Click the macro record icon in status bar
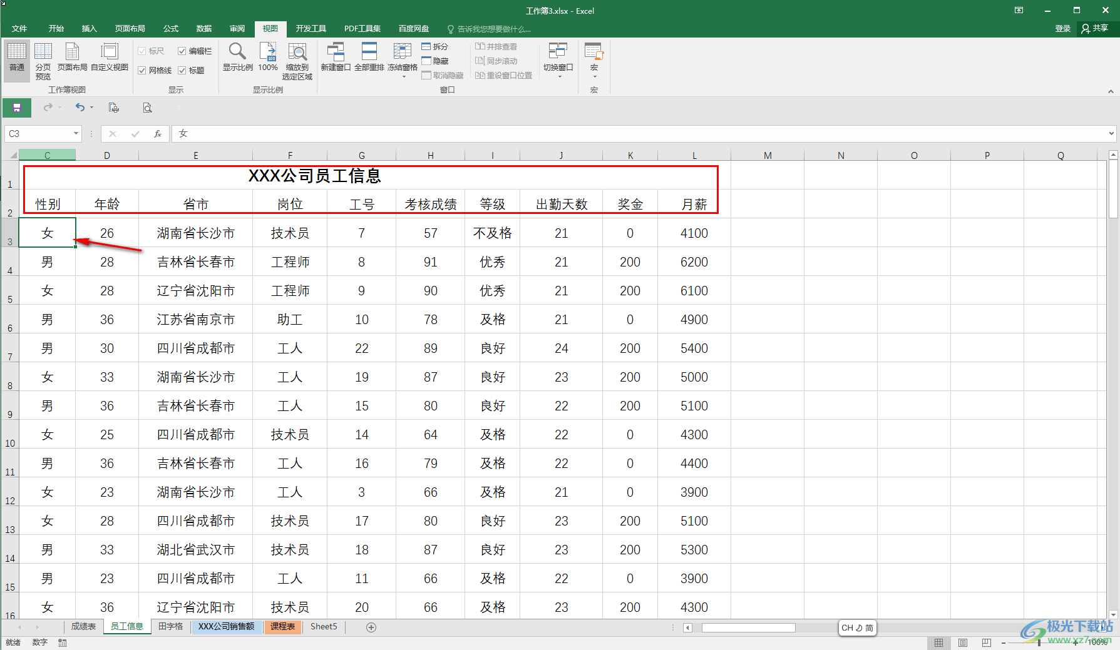Screen dimensions: 1120x650 (63, 642)
